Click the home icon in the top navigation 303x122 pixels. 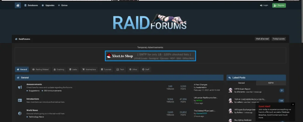18,5
